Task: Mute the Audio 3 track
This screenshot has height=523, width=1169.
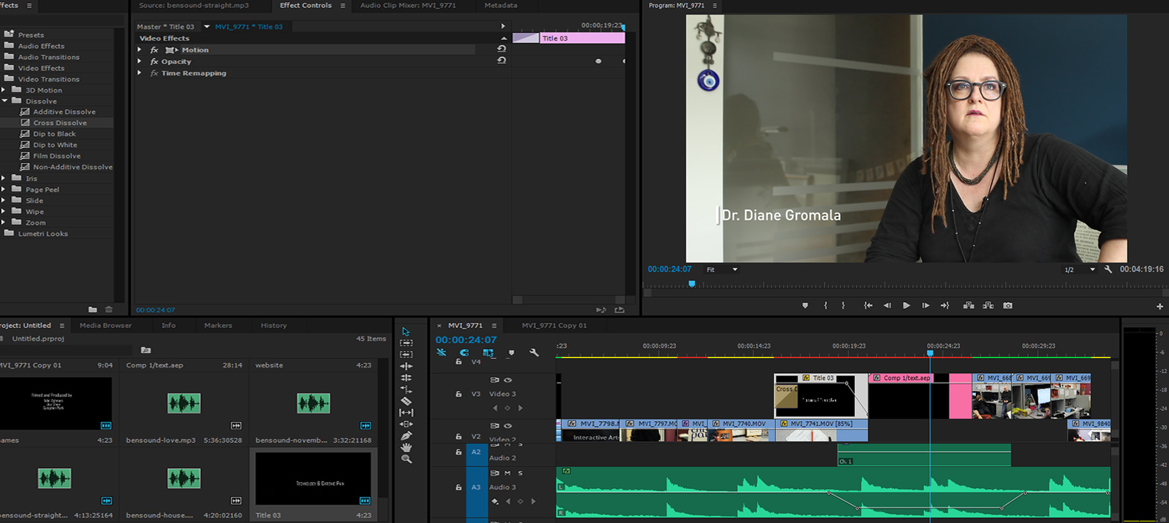Action: coord(508,473)
